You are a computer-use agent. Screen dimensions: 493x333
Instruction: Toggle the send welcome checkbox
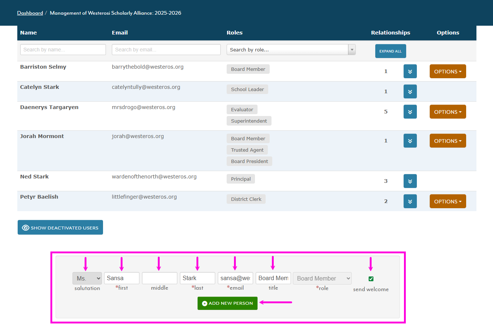(x=371, y=279)
